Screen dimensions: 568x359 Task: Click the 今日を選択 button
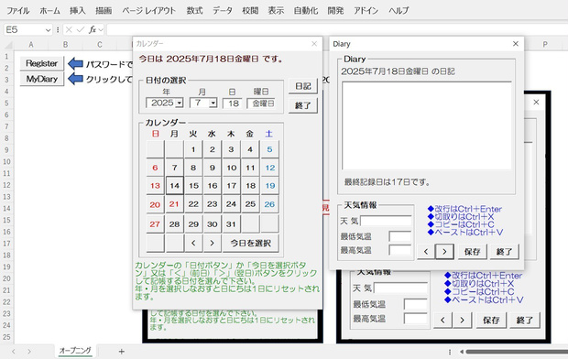(x=251, y=243)
